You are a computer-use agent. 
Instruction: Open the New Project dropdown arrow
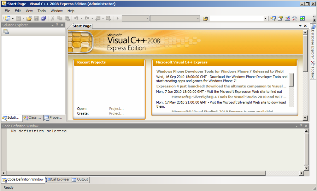(x=13, y=18)
